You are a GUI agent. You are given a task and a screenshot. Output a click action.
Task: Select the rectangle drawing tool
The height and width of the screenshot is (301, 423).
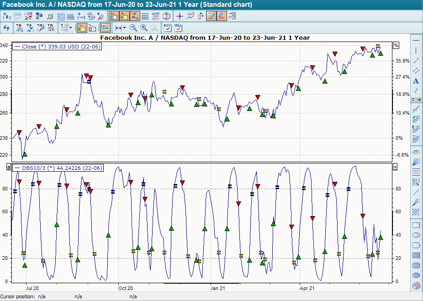[x=416, y=225]
